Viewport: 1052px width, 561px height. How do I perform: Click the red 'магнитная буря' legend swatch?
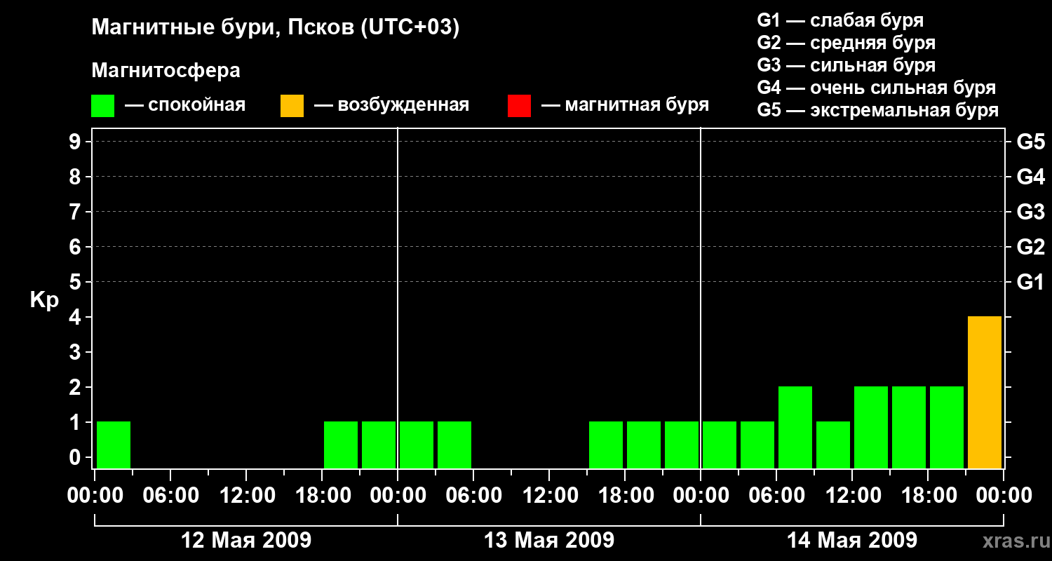pyautogui.click(x=519, y=106)
